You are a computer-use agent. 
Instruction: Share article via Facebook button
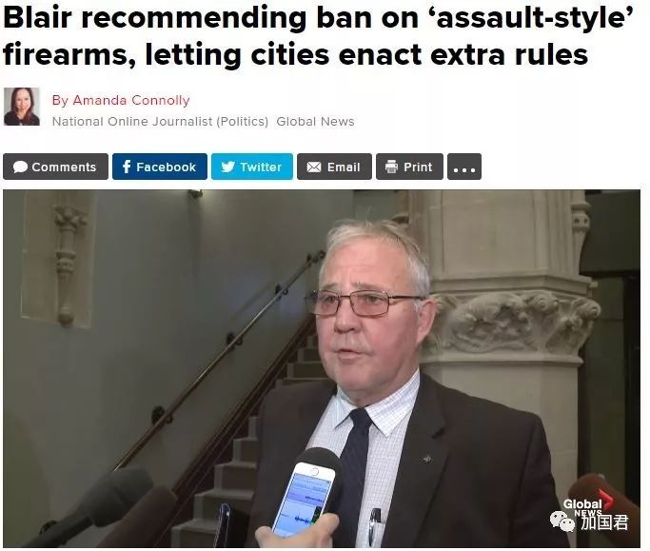coord(160,167)
